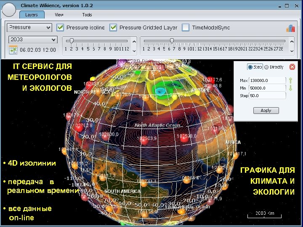Close the isoline step panel
The height and width of the screenshot is (227, 303).
coord(292,67)
